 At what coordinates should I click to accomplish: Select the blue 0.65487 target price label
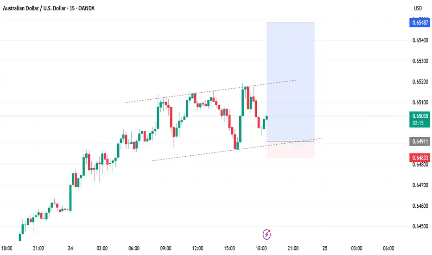coord(419,23)
